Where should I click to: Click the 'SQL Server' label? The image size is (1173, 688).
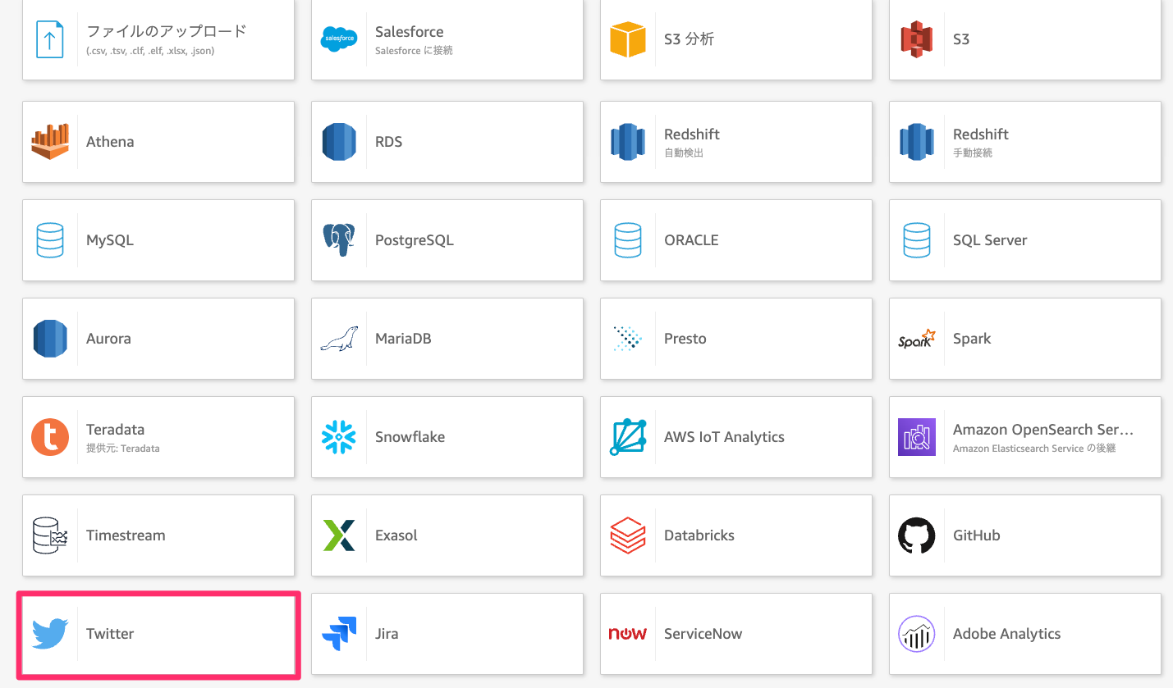click(x=990, y=240)
